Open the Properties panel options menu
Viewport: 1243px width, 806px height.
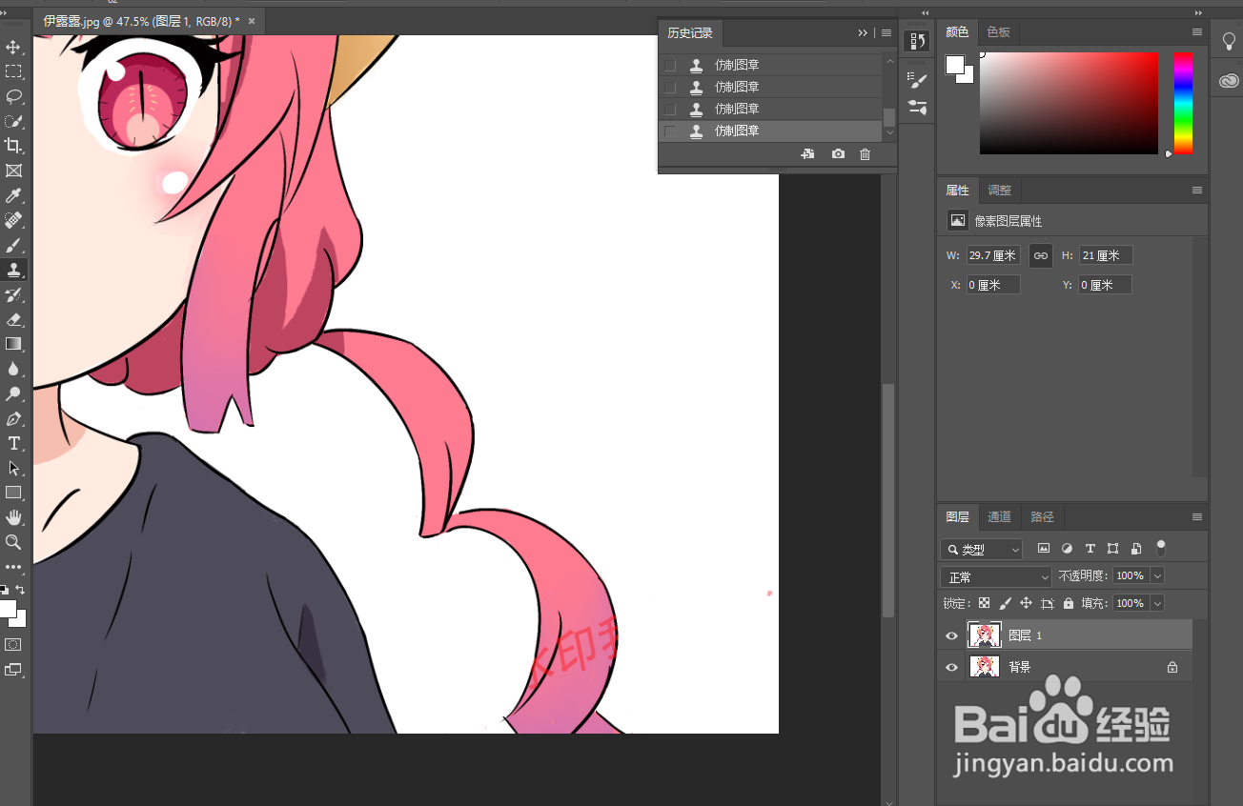pos(1197,191)
